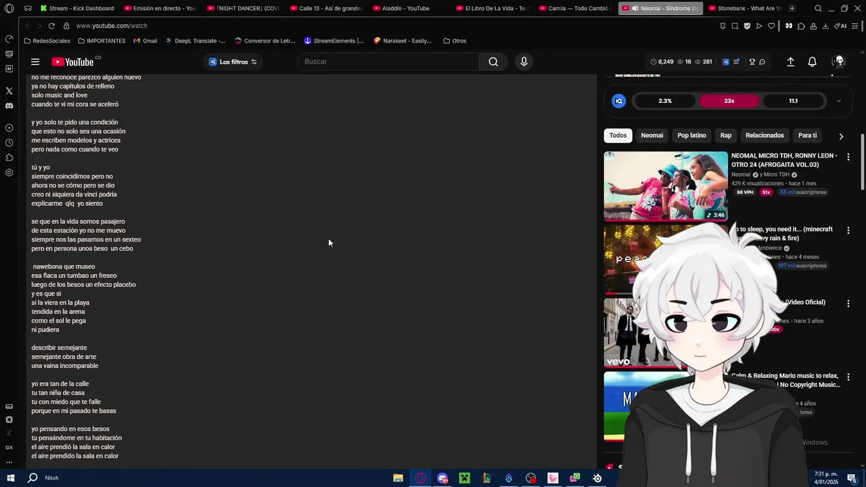Switch to Calle 13 tab

click(326, 8)
